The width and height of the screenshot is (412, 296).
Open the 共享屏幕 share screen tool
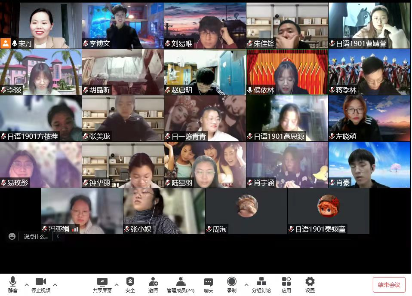(x=102, y=284)
